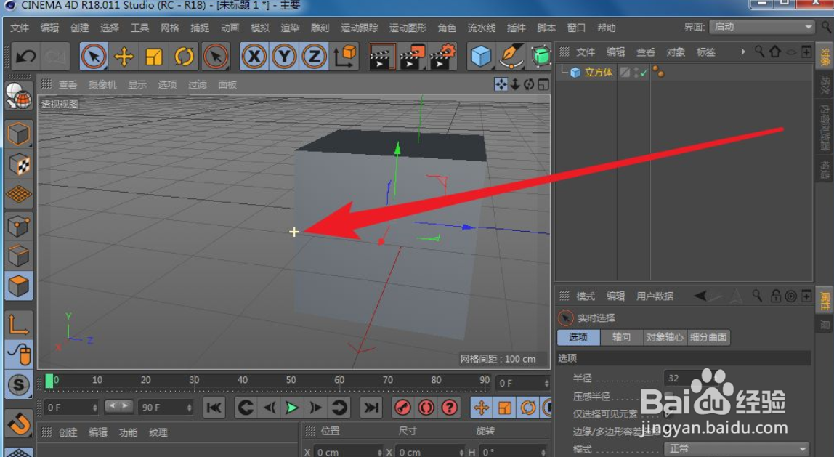Click the small arrow expander in object manager bar
Screen dimensions: 834x457
pyautogui.click(x=742, y=52)
